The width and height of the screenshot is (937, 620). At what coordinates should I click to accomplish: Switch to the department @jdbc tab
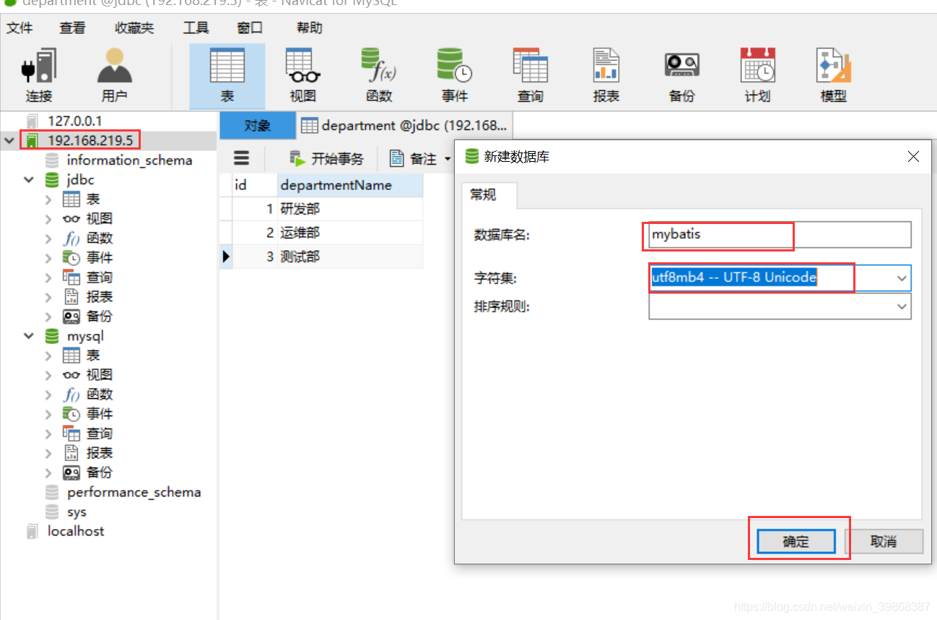click(404, 126)
